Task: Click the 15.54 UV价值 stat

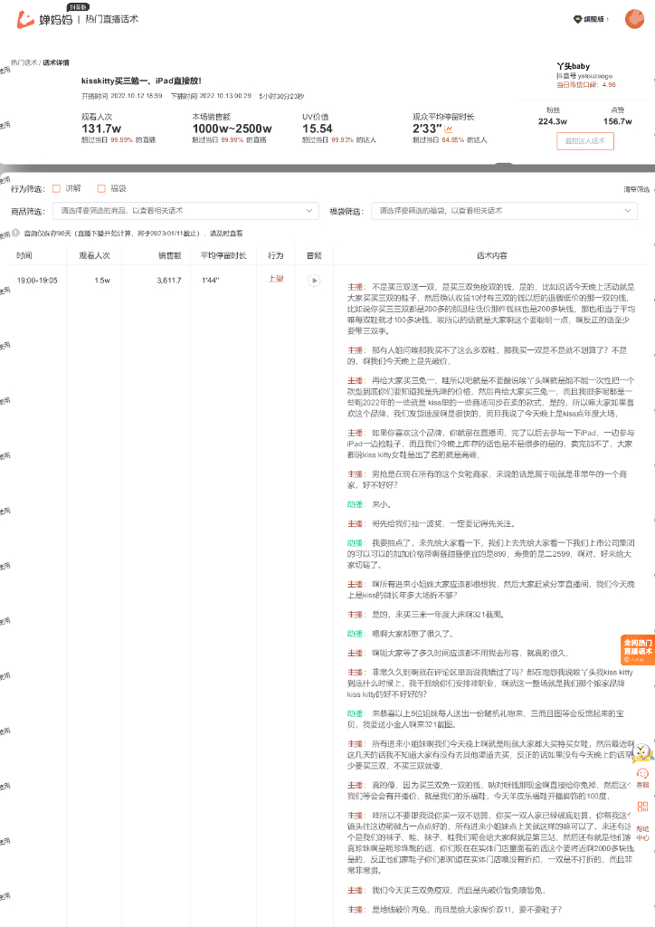Action: coord(318,129)
